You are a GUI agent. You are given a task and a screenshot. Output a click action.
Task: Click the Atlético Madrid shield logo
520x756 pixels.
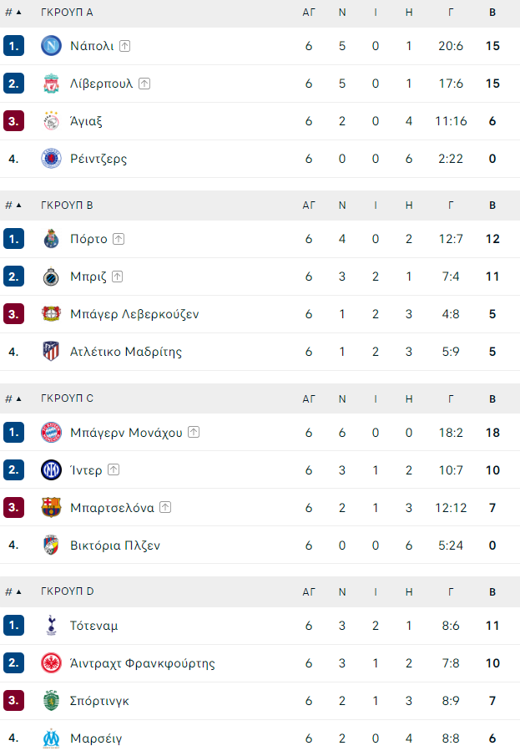pyautogui.click(x=51, y=352)
